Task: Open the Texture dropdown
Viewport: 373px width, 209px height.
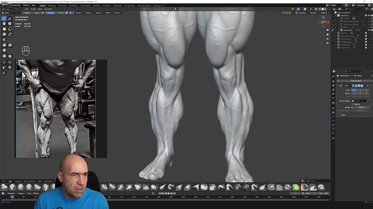Action: tap(89, 13)
